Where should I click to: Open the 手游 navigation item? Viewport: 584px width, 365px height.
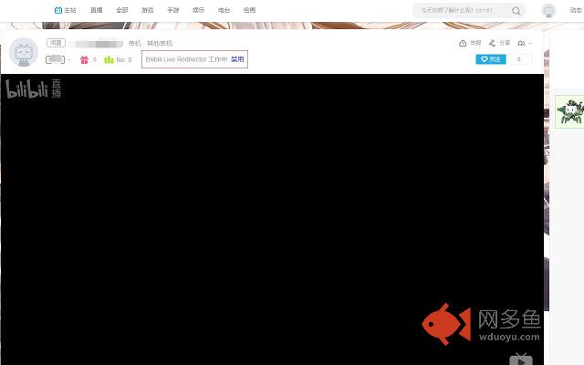pyautogui.click(x=172, y=10)
